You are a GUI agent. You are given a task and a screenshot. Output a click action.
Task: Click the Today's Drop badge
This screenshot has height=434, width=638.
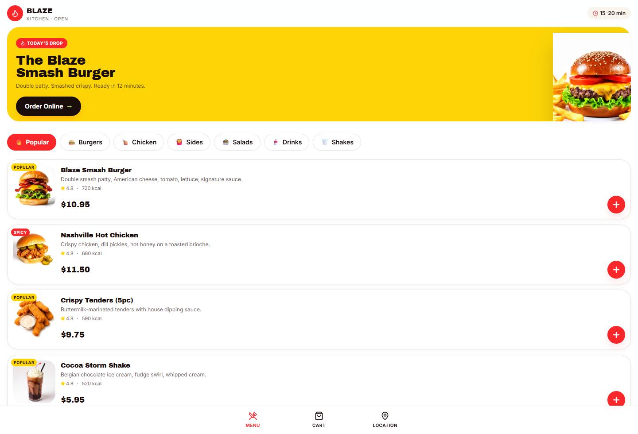click(42, 43)
